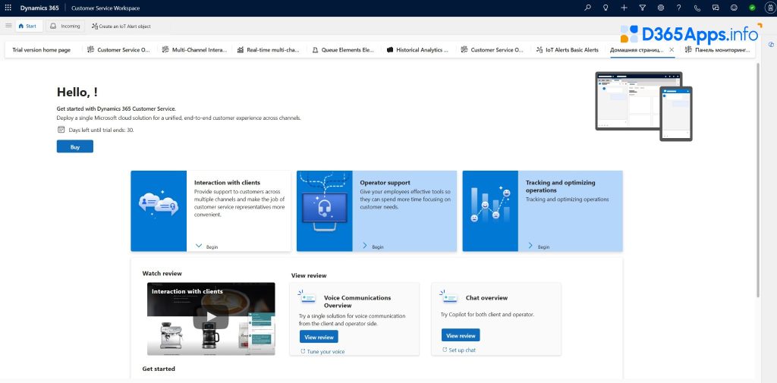
Task: Click the Tracking and optimizing operations title
Action: [561, 187]
